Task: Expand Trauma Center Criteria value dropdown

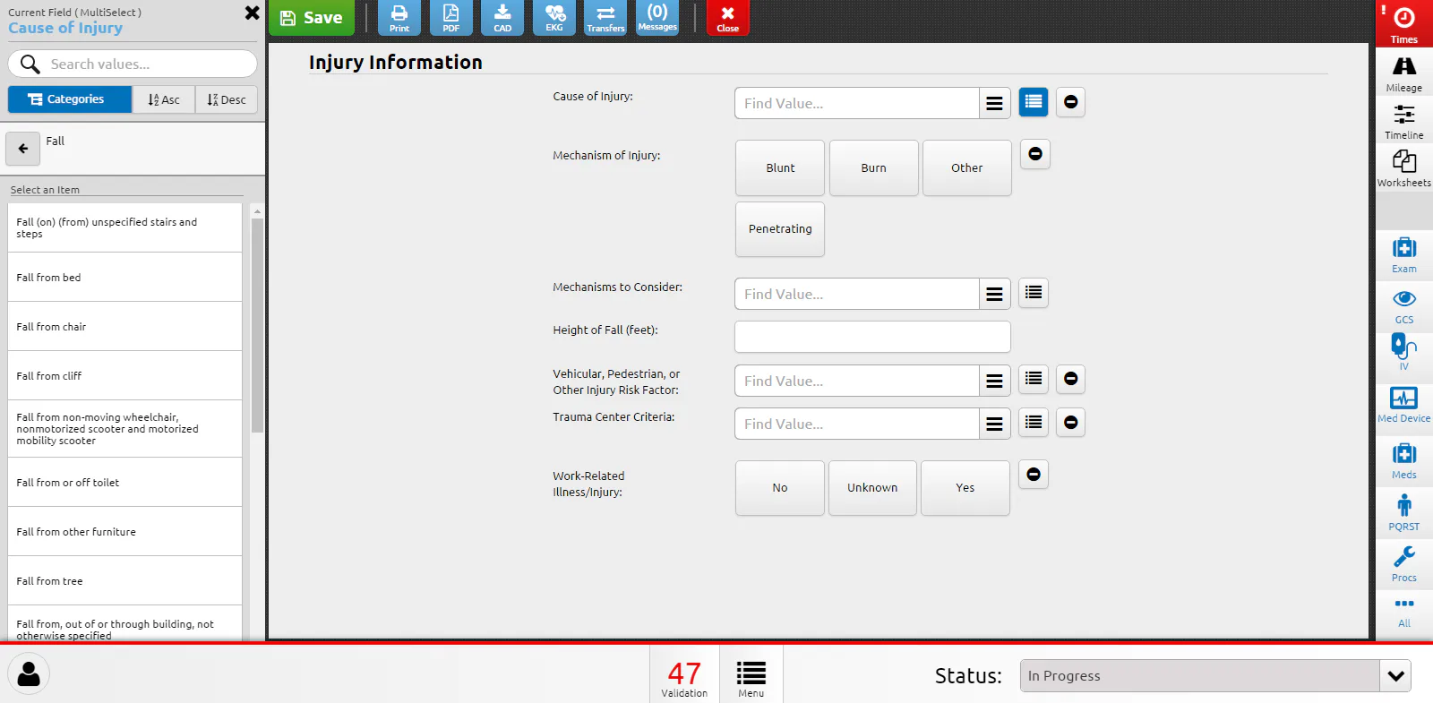Action: [x=994, y=424]
